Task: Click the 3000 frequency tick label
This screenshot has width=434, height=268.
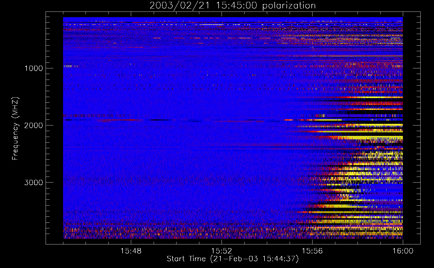Action: coord(34,183)
